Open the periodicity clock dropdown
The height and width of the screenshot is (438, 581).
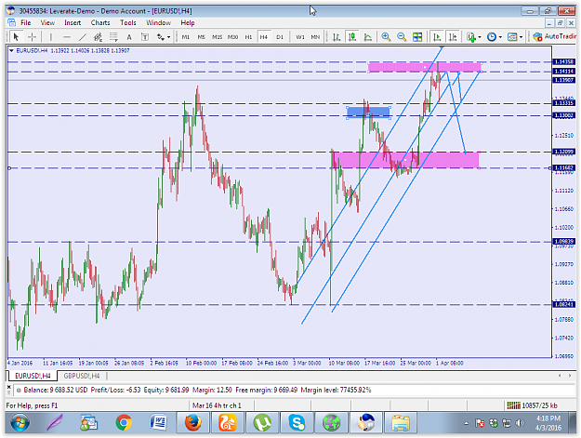pos(495,37)
